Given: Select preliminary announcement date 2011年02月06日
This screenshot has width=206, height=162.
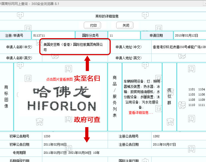Looking at the screenshot, I should (55, 144).
